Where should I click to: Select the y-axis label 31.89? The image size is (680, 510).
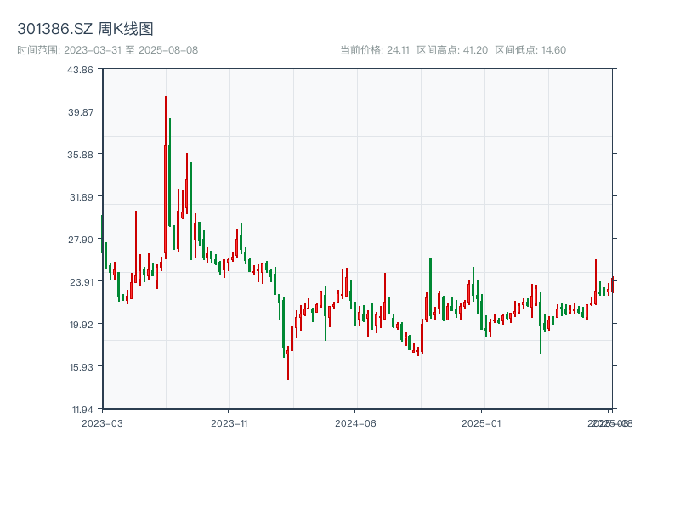tap(82, 197)
